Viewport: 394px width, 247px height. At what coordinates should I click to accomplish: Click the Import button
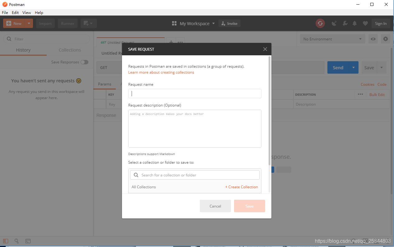coord(45,23)
